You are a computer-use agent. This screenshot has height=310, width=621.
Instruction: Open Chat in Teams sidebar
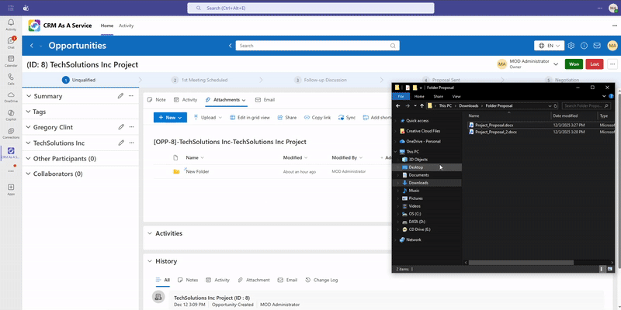click(11, 43)
